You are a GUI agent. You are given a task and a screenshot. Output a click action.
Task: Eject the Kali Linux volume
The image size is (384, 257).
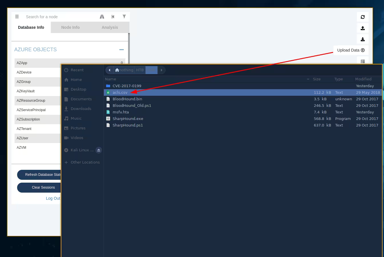click(x=99, y=150)
